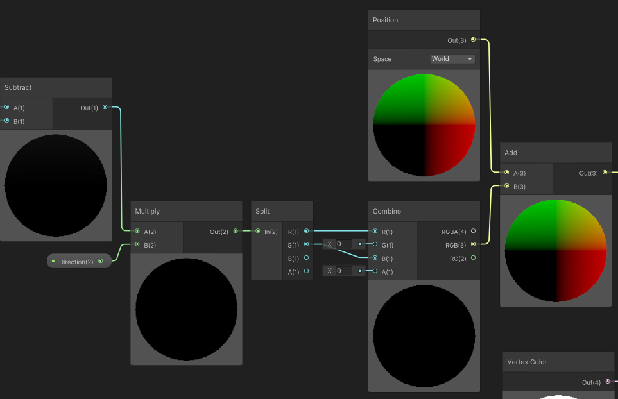The width and height of the screenshot is (618, 399).
Task: Click the Space label in Position node
Action: point(382,59)
